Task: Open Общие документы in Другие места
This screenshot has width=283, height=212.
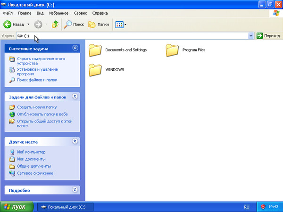Action: [x=34, y=166]
